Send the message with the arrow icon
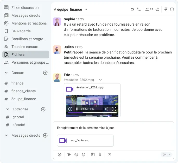This screenshot has height=163, width=178. click(x=164, y=155)
